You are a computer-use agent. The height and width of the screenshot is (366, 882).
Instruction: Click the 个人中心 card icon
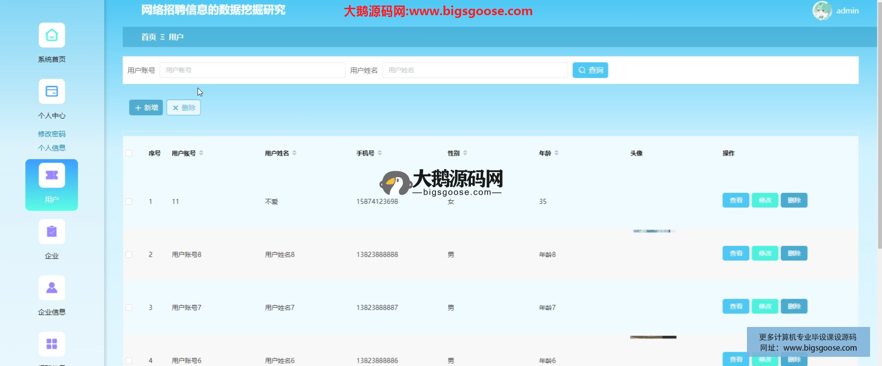click(51, 91)
